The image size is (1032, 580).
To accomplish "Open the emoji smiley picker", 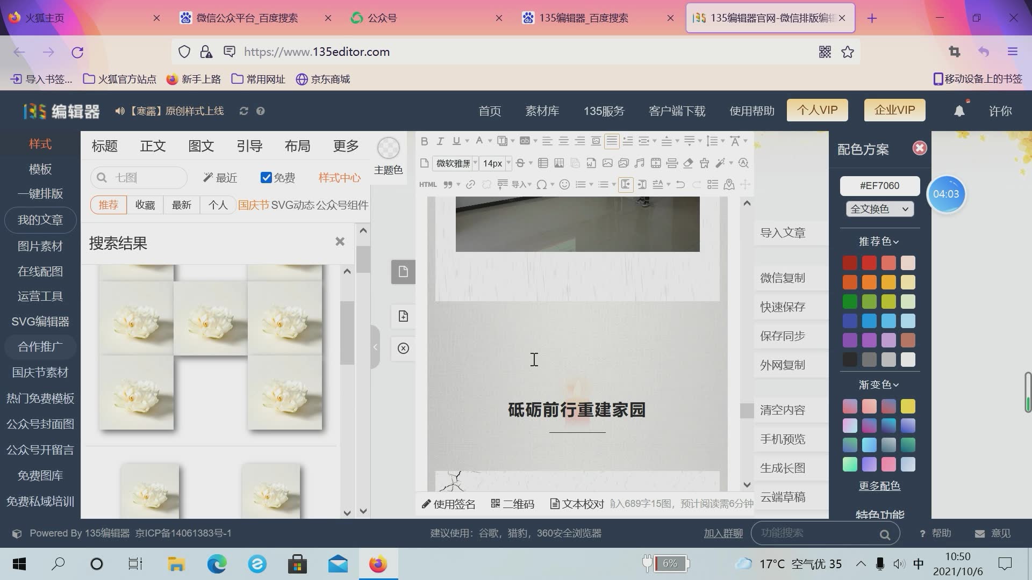I will point(564,185).
